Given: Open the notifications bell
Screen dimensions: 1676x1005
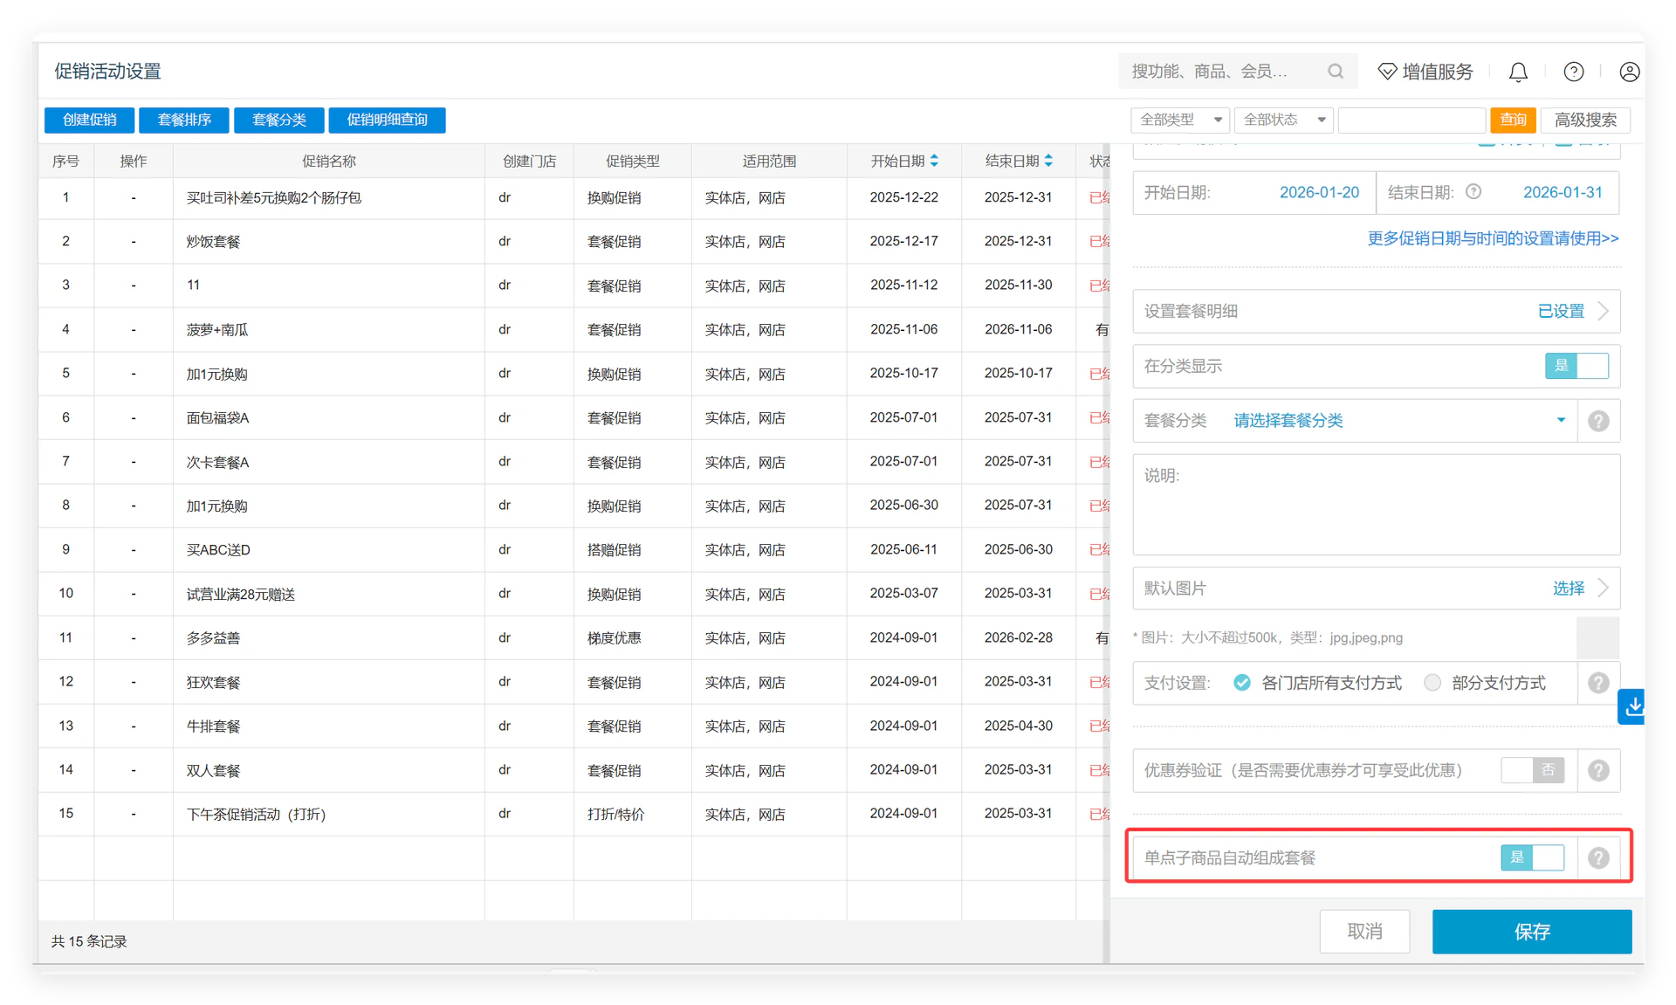Looking at the screenshot, I should click(1518, 72).
